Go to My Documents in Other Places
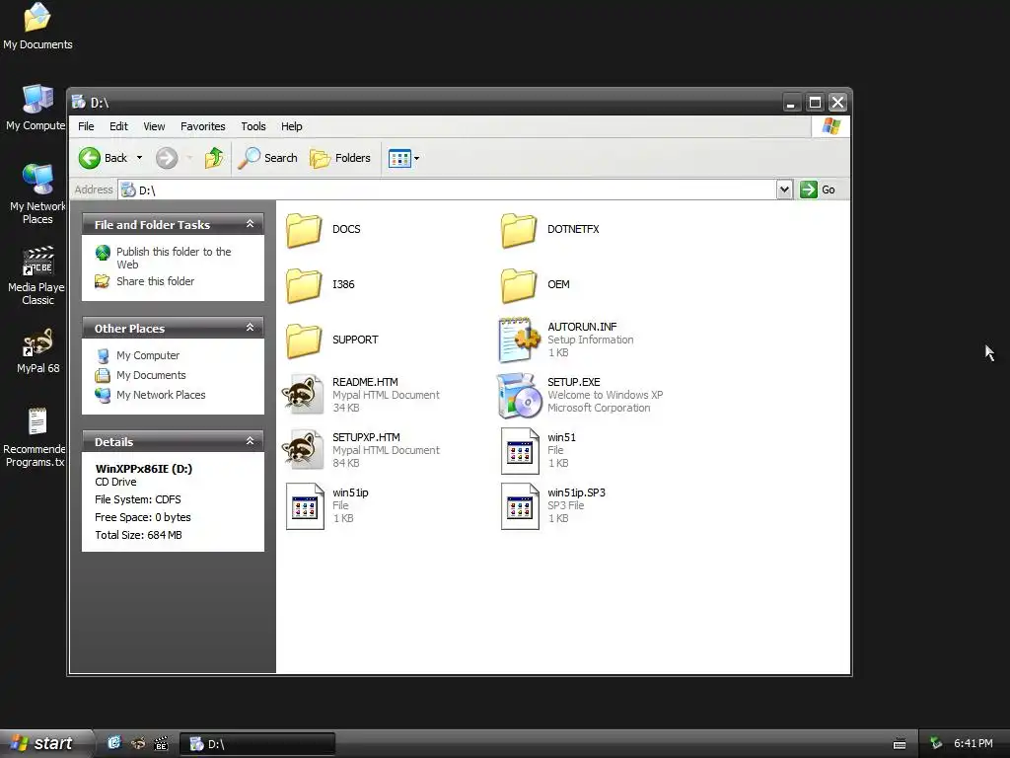 coord(151,375)
